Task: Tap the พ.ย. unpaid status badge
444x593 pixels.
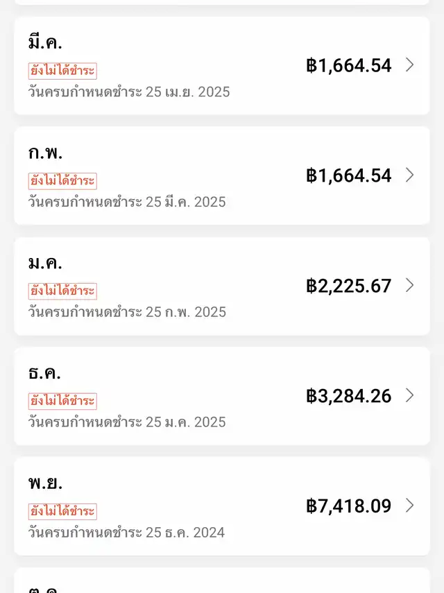Action: [x=62, y=512]
